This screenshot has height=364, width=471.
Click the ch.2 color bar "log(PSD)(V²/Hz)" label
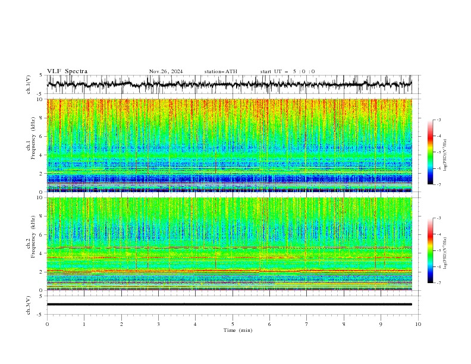[445, 253]
